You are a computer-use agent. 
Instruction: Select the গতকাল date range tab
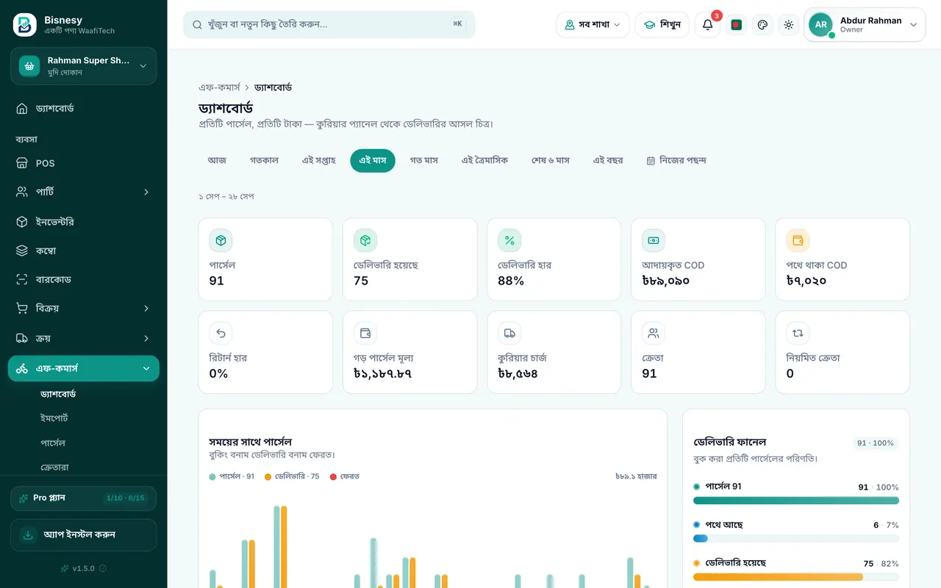264,160
